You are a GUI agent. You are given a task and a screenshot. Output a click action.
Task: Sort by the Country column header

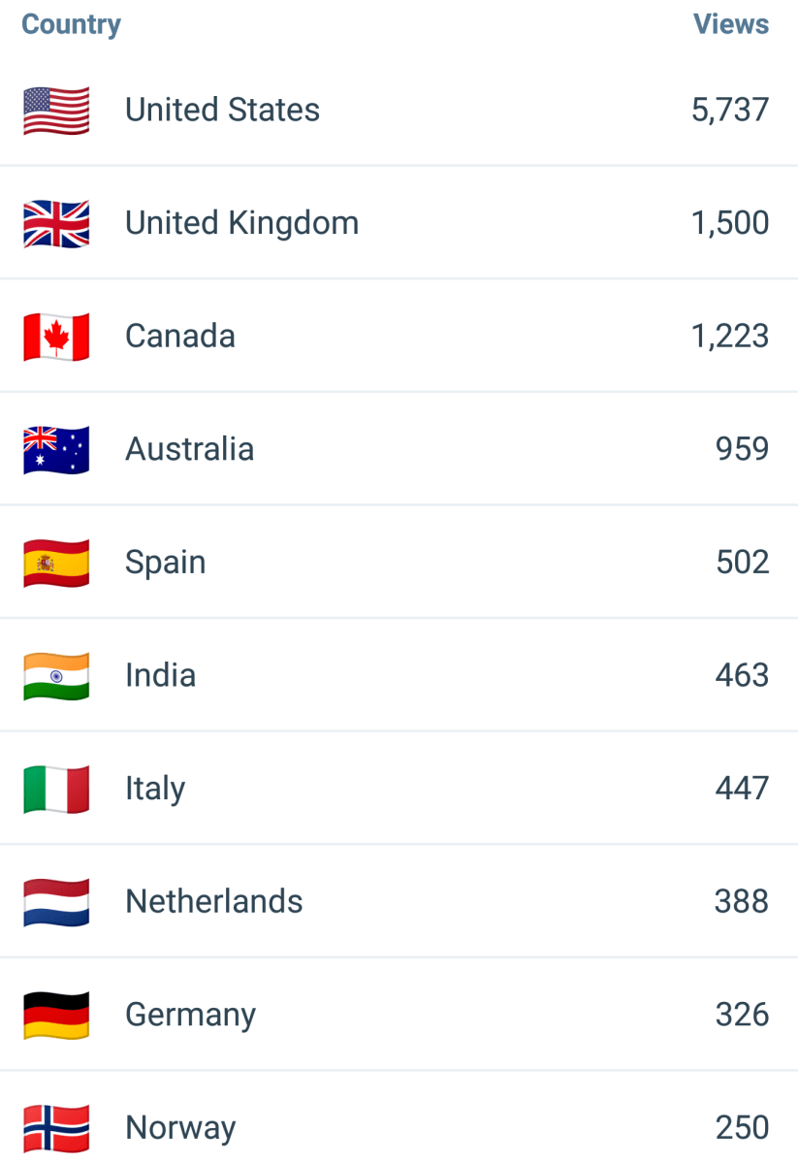pos(71,24)
